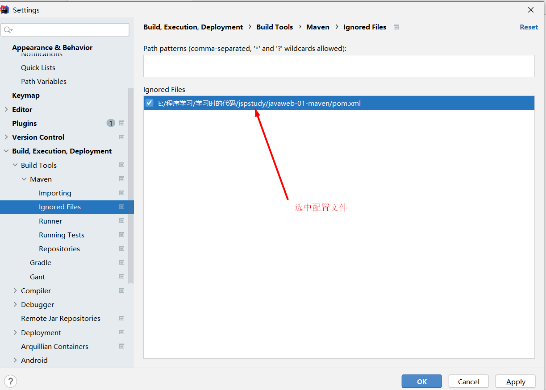The height and width of the screenshot is (390, 546).
Task: Click the settings tree vertical scrollbar
Action: (131, 186)
